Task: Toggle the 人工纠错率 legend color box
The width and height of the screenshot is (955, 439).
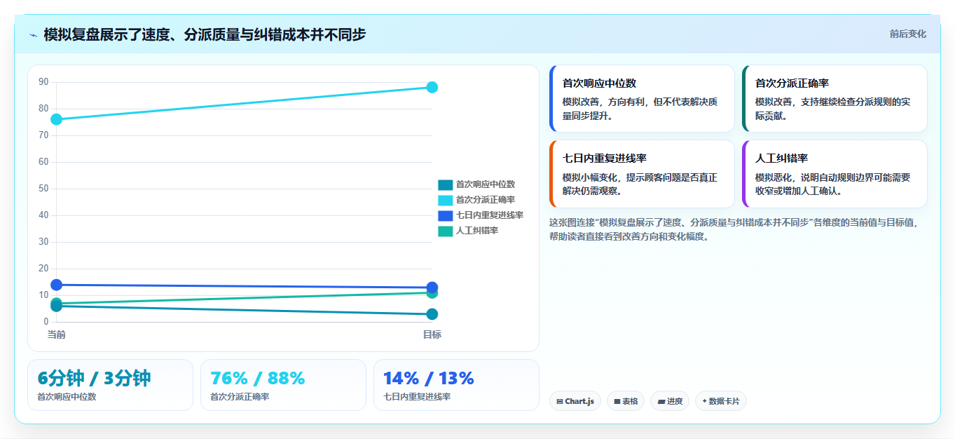Action: coord(446,231)
